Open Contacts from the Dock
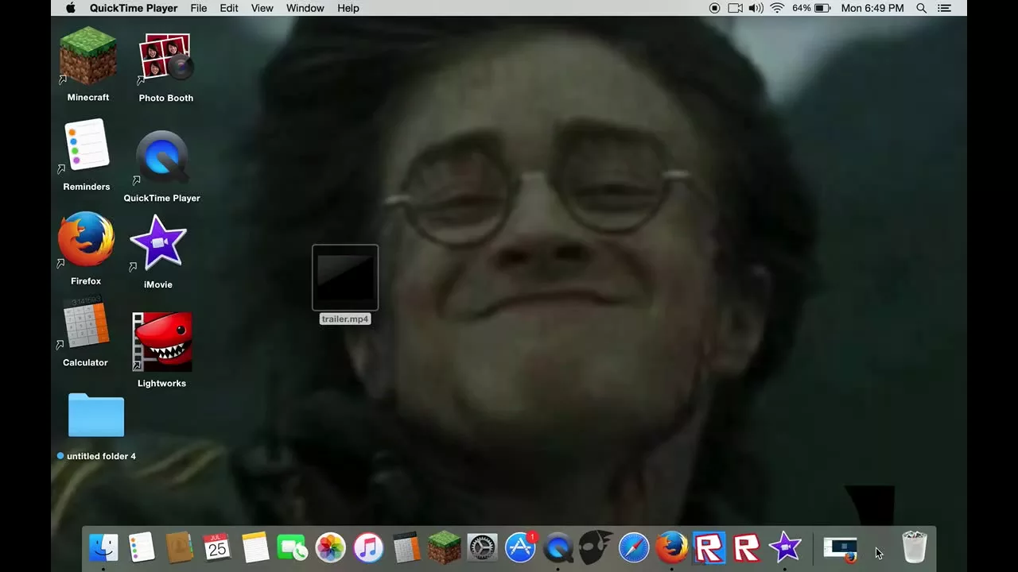 click(x=180, y=547)
